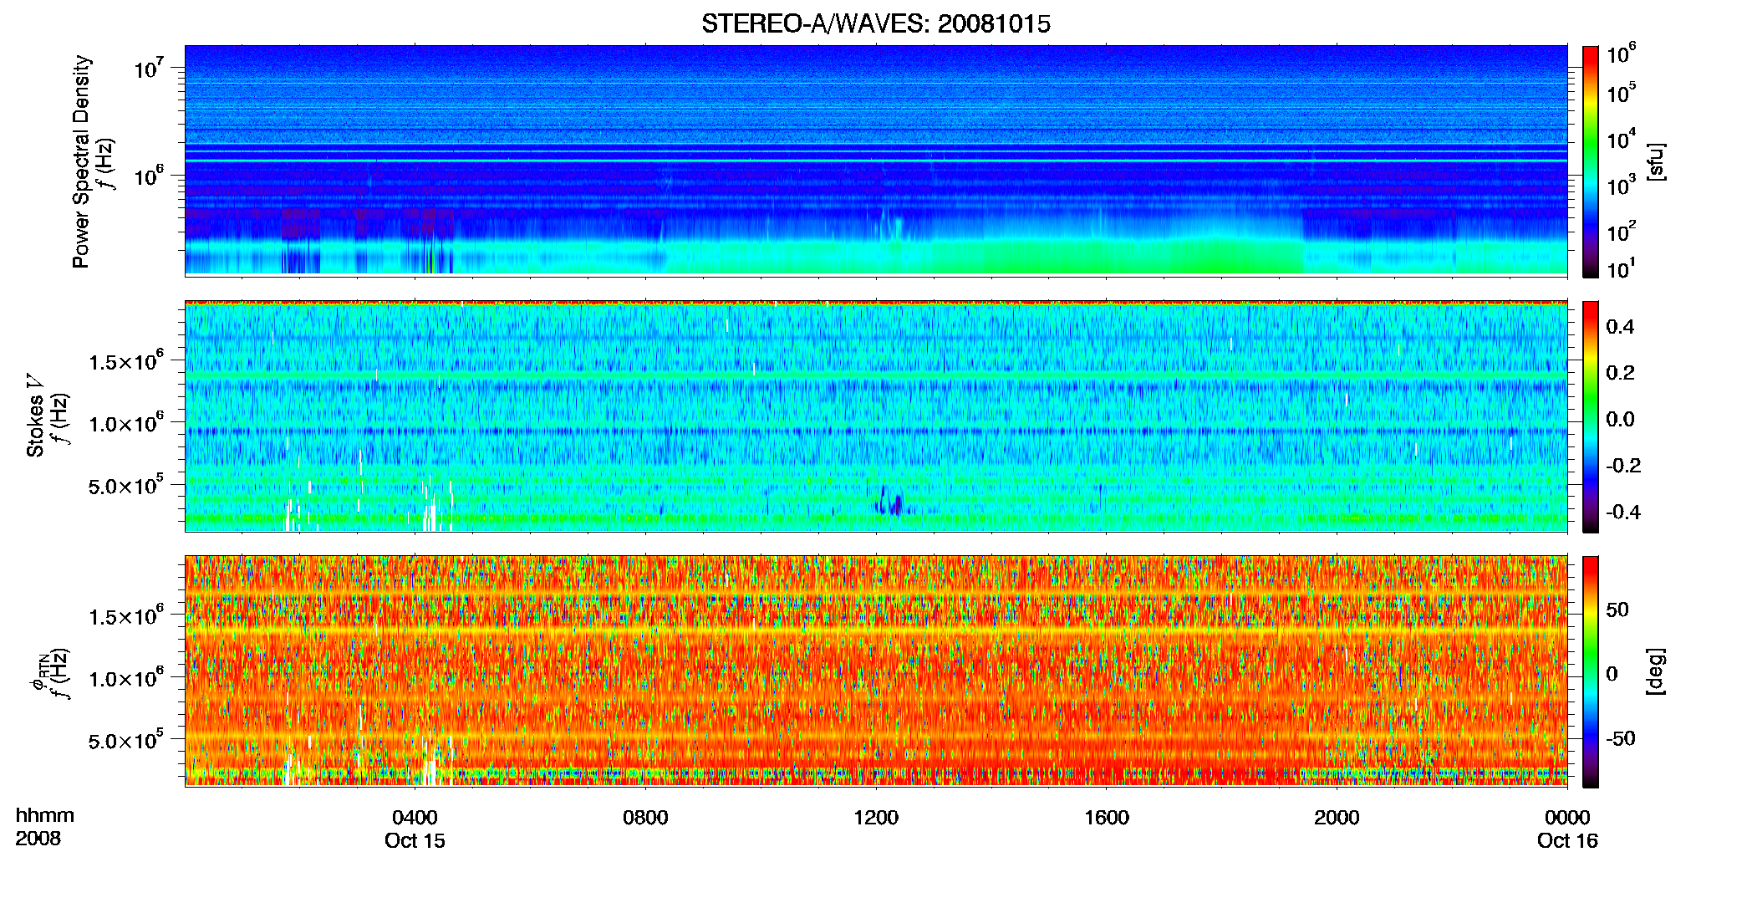Viewport: 1752px width, 903px height.
Task: Click the 5.0×10^5 tick on φRTN panel
Action: click(x=125, y=740)
